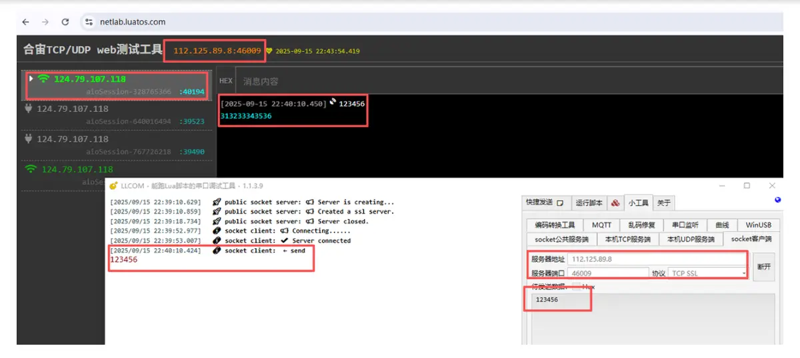The image size is (800, 358).
Task: Click the LLCOM title bar app icon
Action: pyautogui.click(x=114, y=186)
